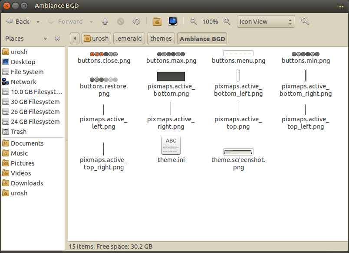The width and height of the screenshot is (349, 253).
Task: Select the buttons.close.png file
Action: 104,58
